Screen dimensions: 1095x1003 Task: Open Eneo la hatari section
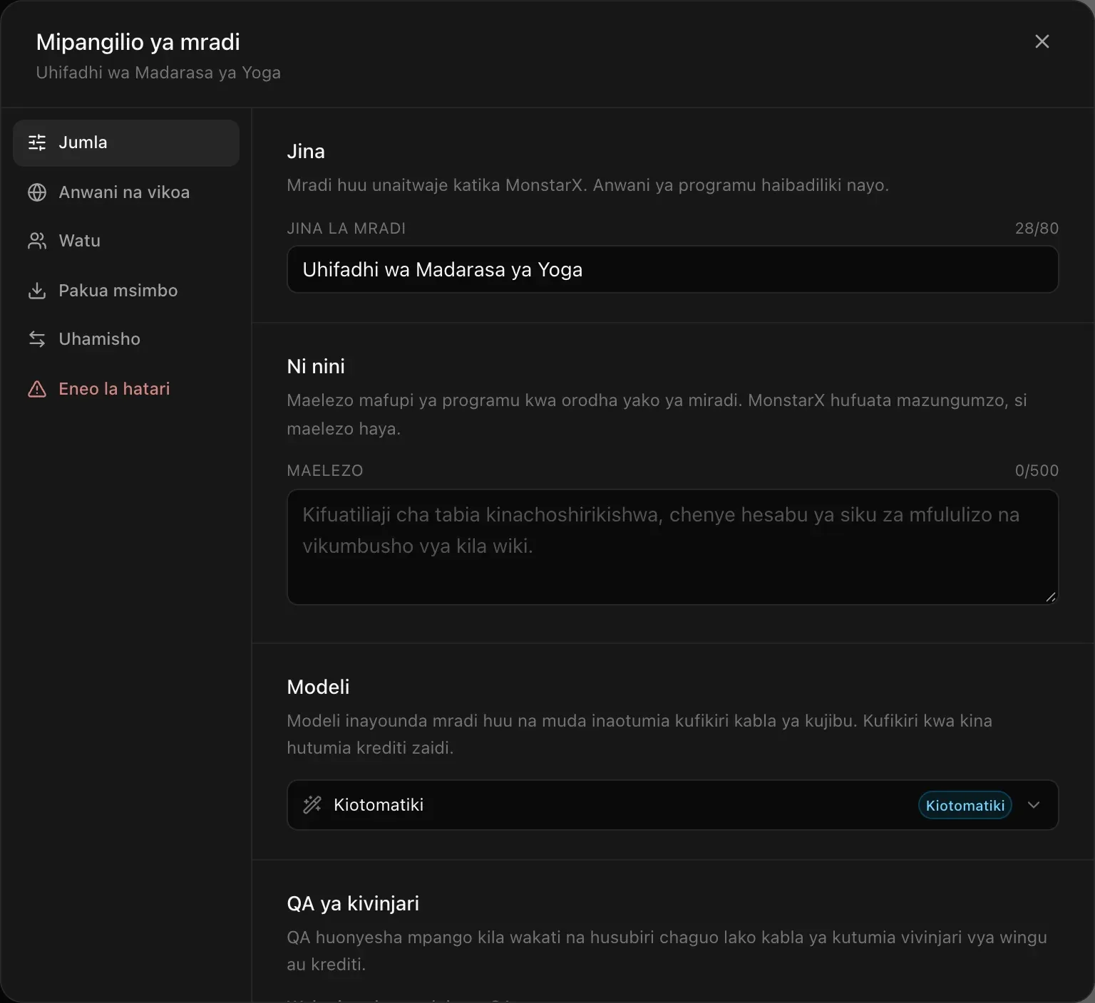point(126,389)
